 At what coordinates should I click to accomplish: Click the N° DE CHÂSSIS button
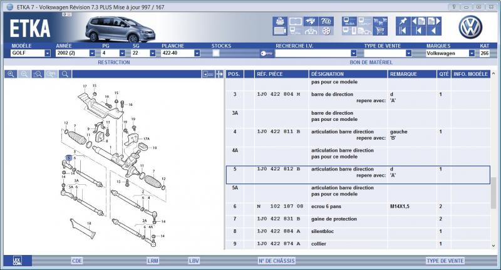point(277,261)
